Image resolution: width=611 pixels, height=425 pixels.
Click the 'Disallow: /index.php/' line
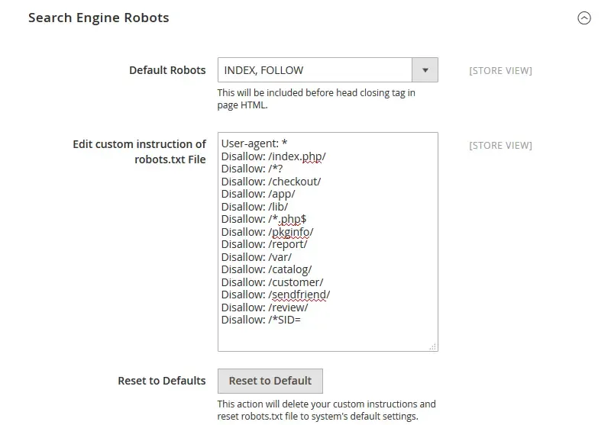pyautogui.click(x=273, y=156)
